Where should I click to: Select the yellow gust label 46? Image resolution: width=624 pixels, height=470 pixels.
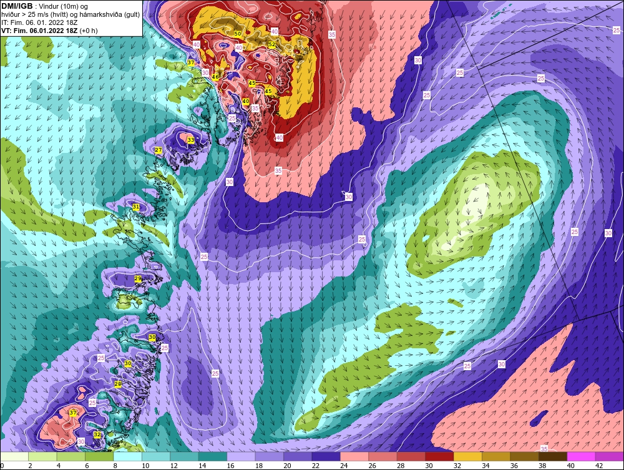(x=215, y=77)
